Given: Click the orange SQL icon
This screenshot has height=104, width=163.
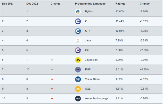Looking at the screenshot, I should [x=78, y=89].
